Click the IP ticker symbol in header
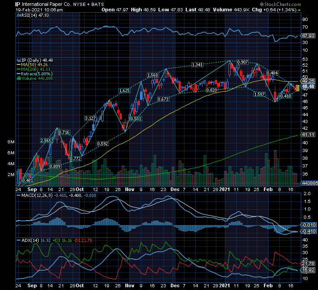The width and height of the screenshot is (318, 290). pyautogui.click(x=18, y=4)
